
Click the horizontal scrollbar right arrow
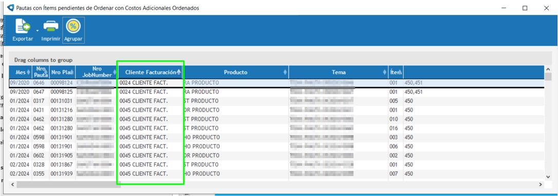point(541,185)
